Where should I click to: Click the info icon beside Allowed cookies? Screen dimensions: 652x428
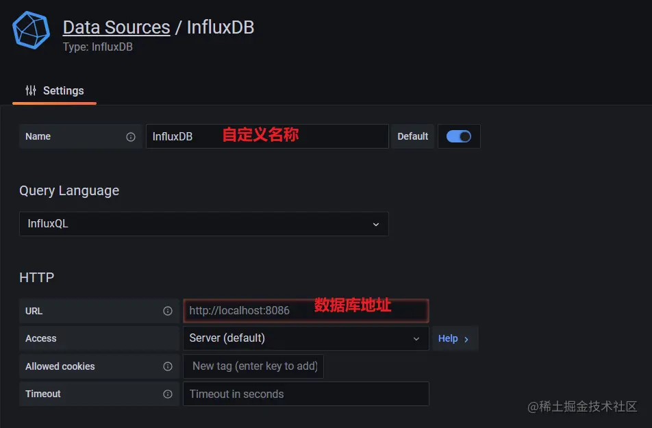click(168, 366)
